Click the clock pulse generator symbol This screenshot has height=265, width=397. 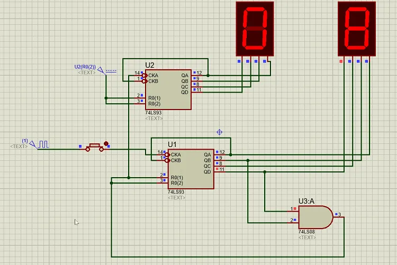point(43,144)
